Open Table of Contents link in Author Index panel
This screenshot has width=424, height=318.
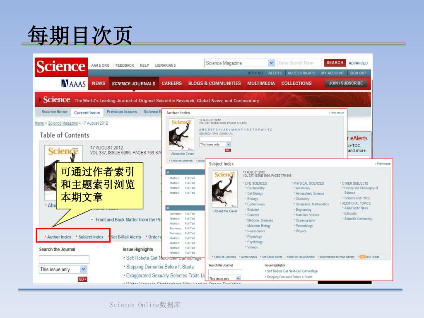tap(181, 161)
